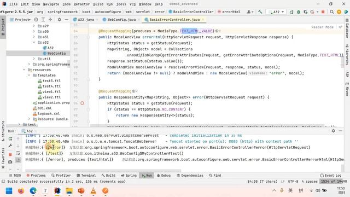Open the Event Log

[x=330, y=176]
